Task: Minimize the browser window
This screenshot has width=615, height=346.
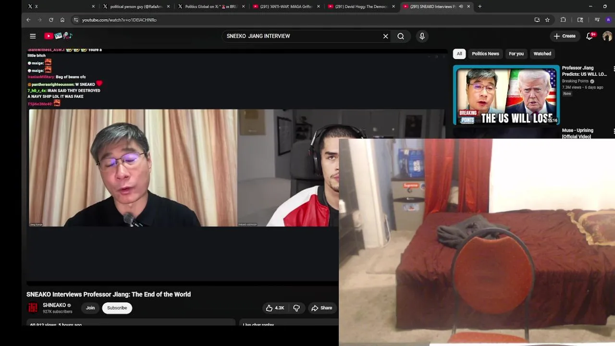Action: [590, 6]
